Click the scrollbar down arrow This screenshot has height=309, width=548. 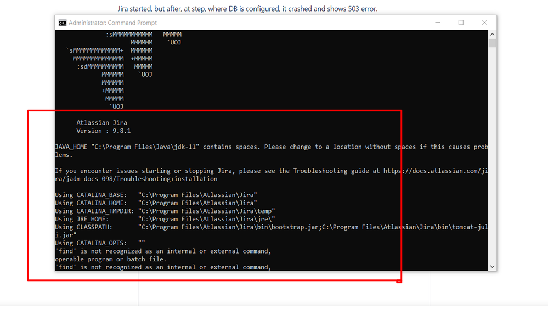[492, 267]
